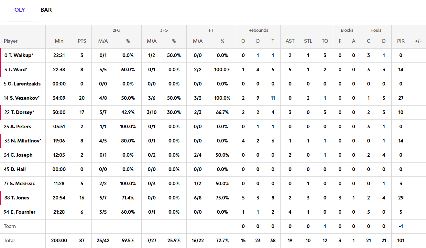
Task: Click the Min column header
Action: point(59,41)
